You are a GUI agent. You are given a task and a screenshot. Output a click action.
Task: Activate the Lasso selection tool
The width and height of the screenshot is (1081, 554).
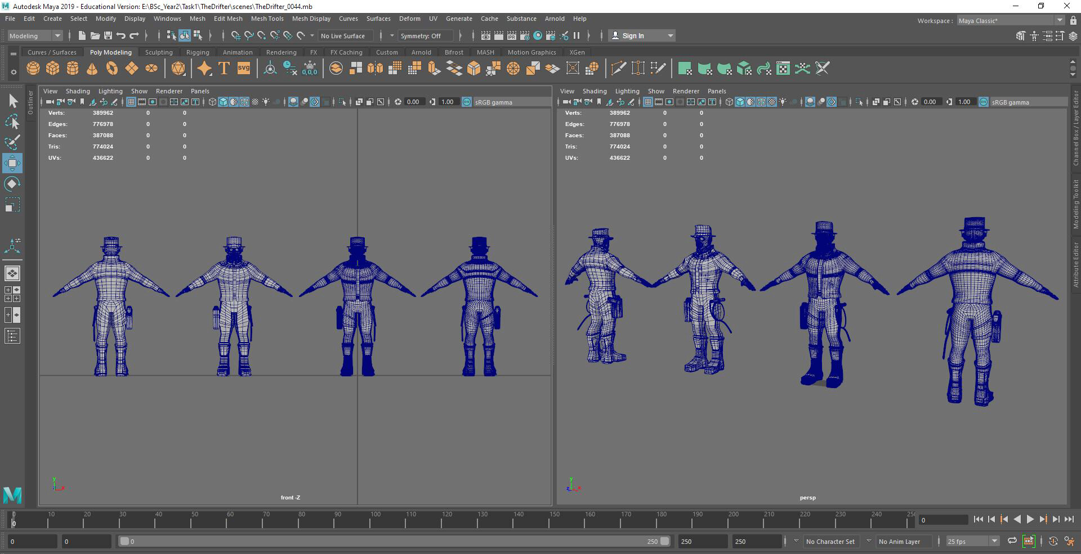pos(12,122)
